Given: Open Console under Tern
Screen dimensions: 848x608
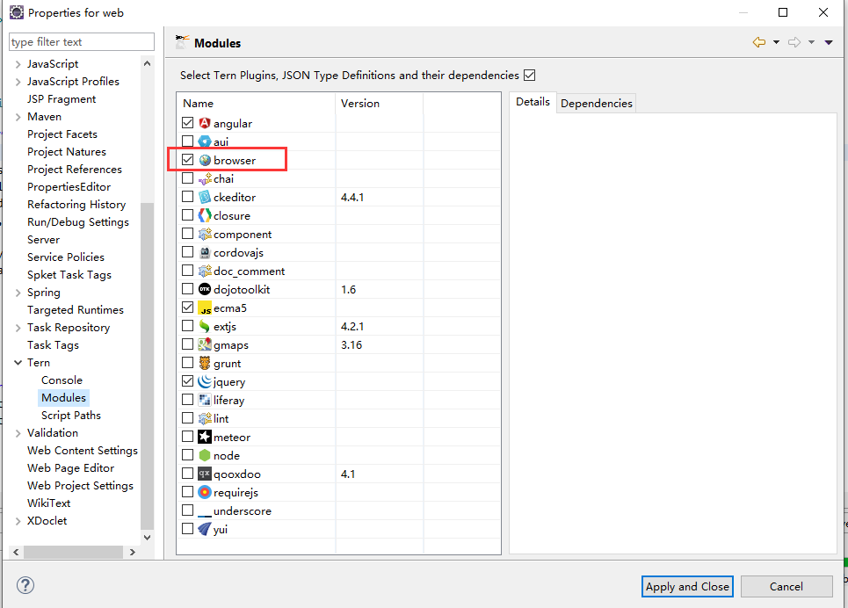Looking at the screenshot, I should click(x=62, y=380).
